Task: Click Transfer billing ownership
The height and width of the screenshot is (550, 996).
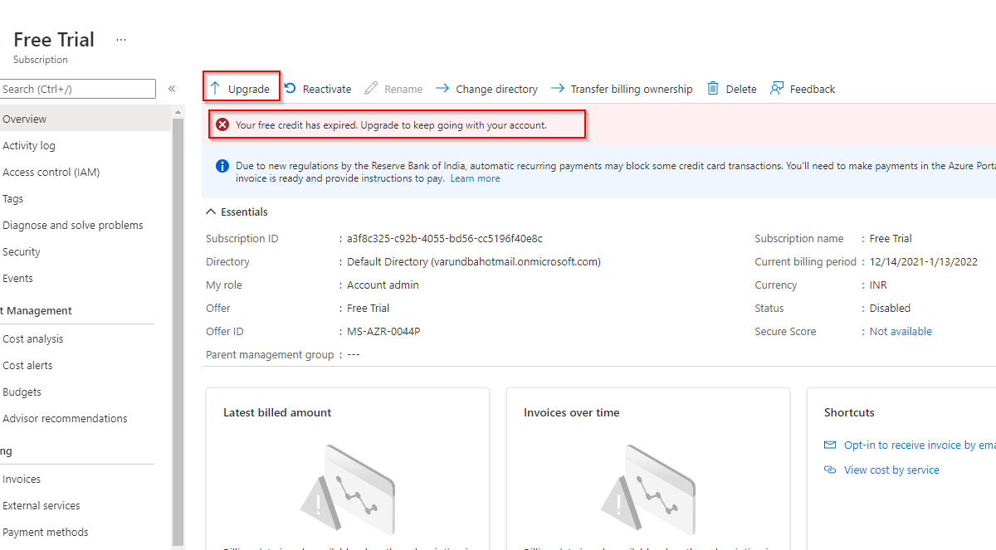Action: click(632, 89)
